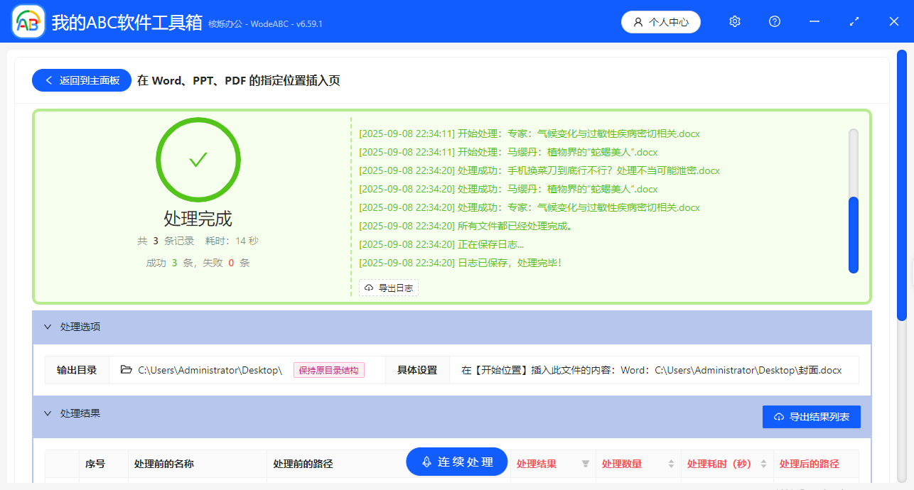Toggle sorting on 处理耗时（秒）column
914x490 pixels.
[x=765, y=464]
